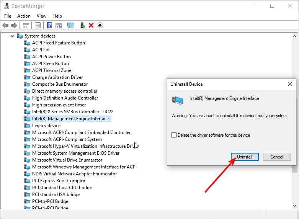Image resolution: width=299 pixels, height=219 pixels.
Task: Click the icon beside ACPI Lid
Action: point(27,50)
